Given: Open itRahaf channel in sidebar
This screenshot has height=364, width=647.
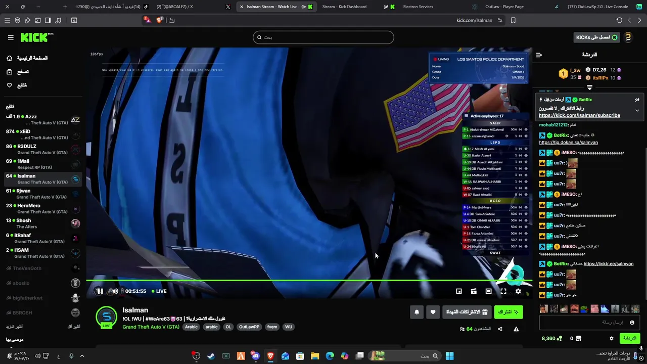Looking at the screenshot, I should [x=43, y=238].
